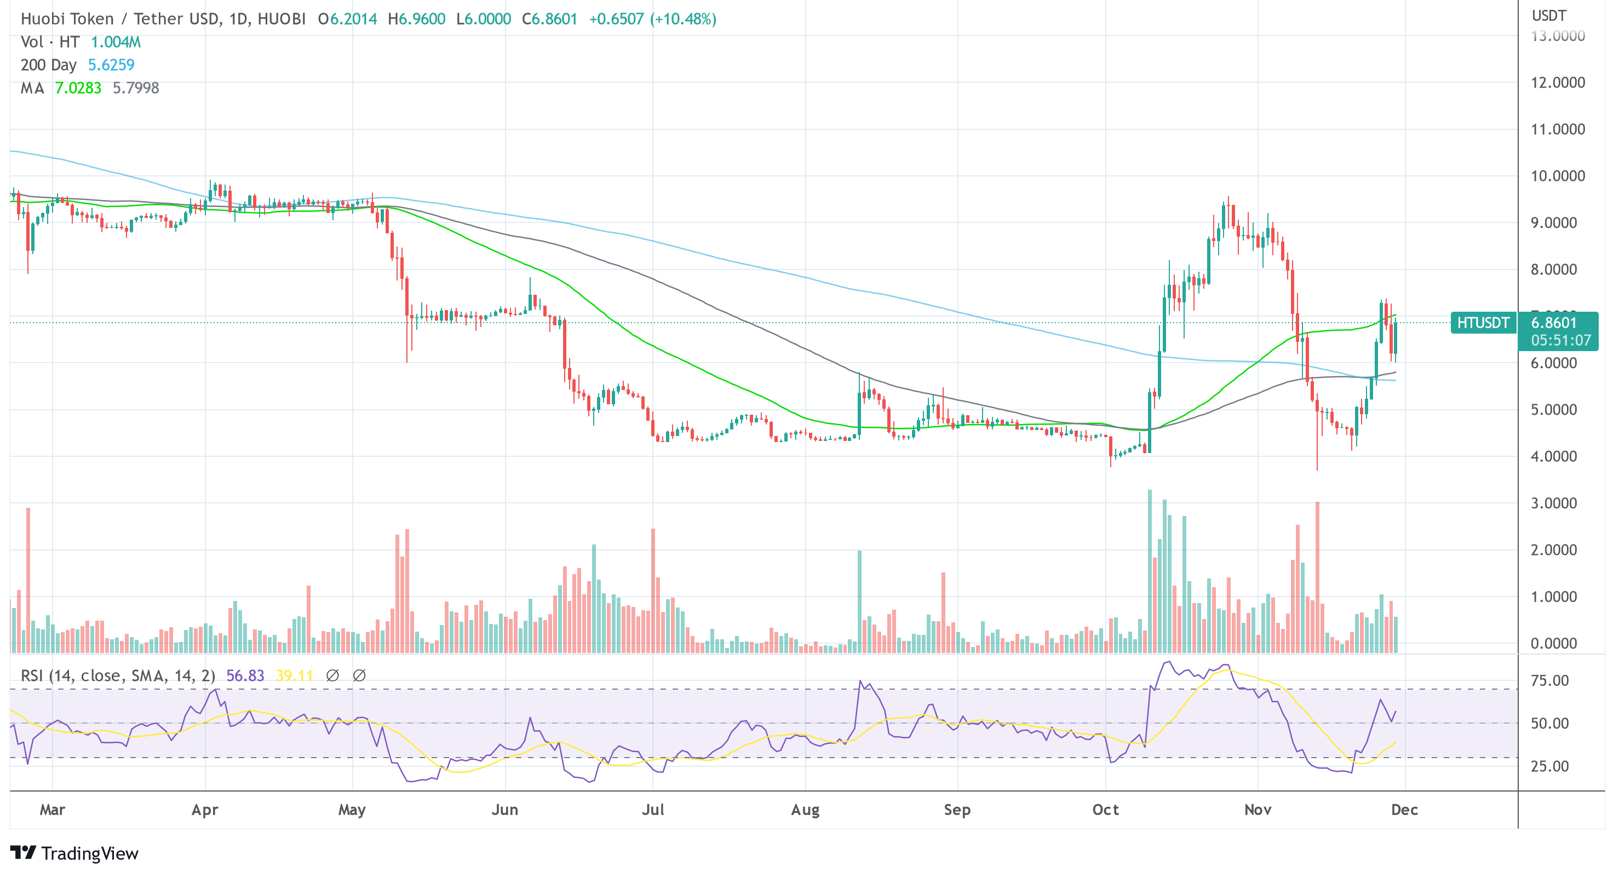The image size is (1619, 877).
Task: Click the second RSI null symbol
Action: point(359,676)
